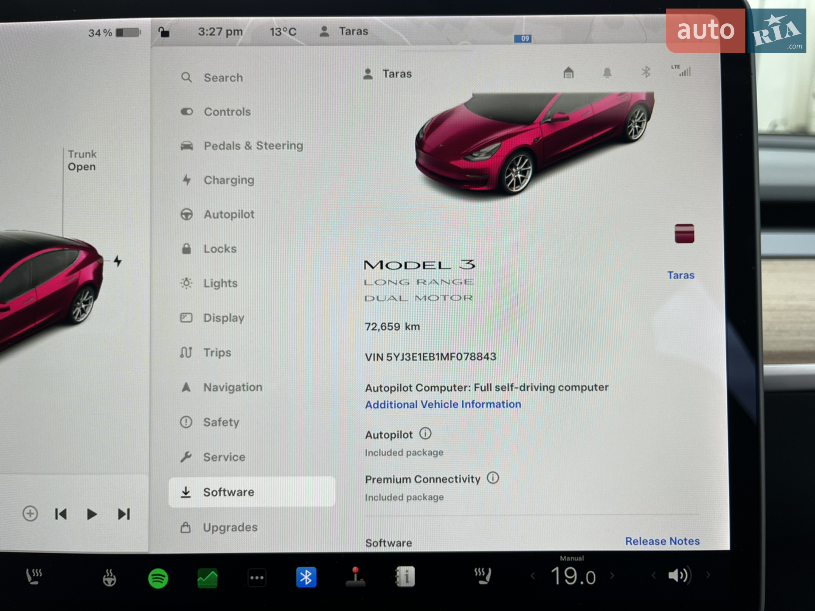This screenshot has height=611, width=815.
Task: Show info about Autopilot package
Action: (425, 434)
